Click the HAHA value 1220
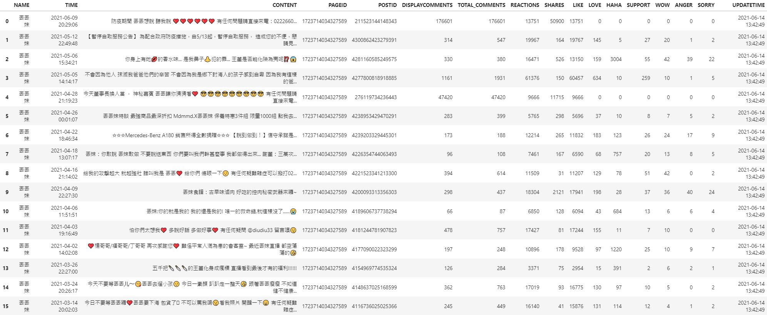767x315 pixels. click(616, 249)
